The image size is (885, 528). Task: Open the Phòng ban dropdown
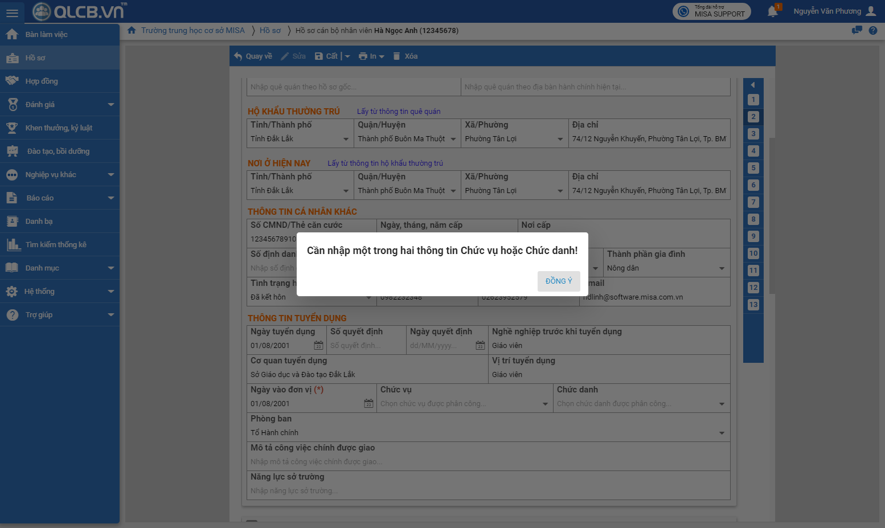tap(722, 433)
